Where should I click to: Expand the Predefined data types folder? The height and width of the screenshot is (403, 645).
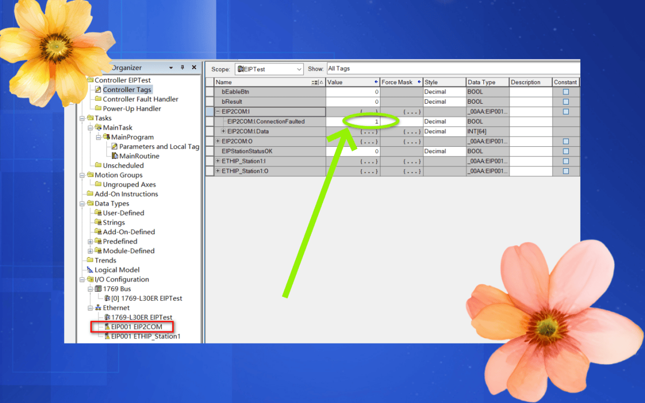click(90, 242)
